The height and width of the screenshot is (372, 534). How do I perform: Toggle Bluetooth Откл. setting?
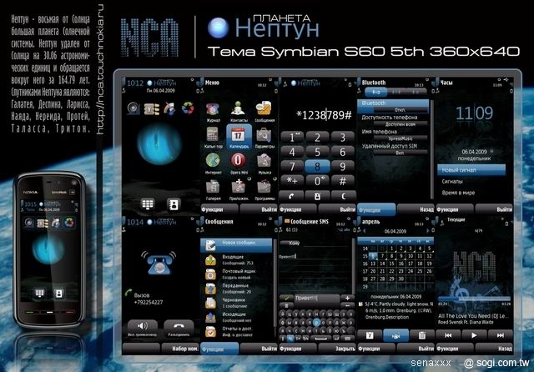(x=399, y=109)
